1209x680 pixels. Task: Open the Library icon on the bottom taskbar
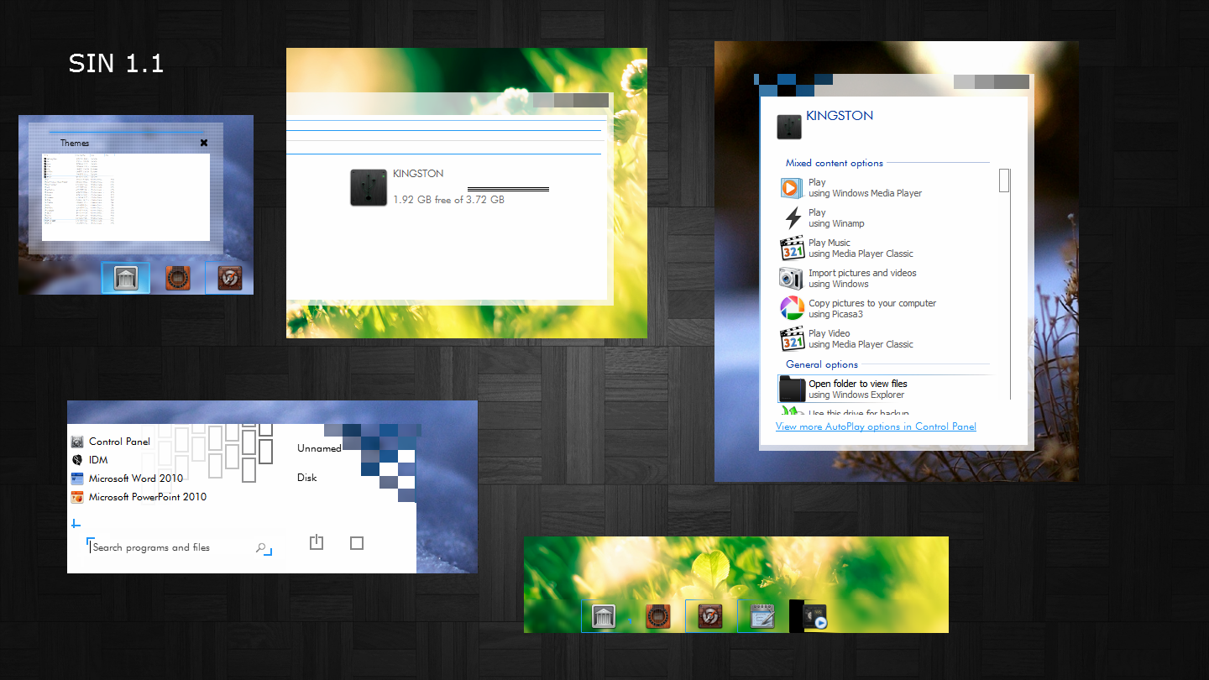[x=604, y=616]
